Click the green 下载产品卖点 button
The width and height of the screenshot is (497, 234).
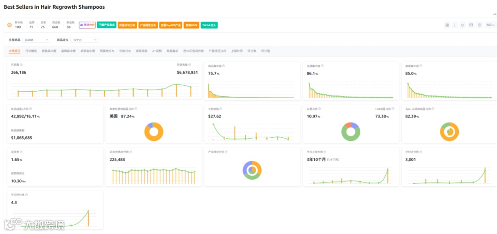pos(106,25)
